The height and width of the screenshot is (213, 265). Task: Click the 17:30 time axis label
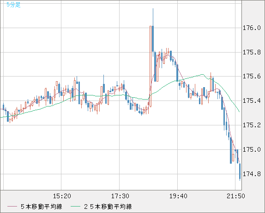[120, 196]
